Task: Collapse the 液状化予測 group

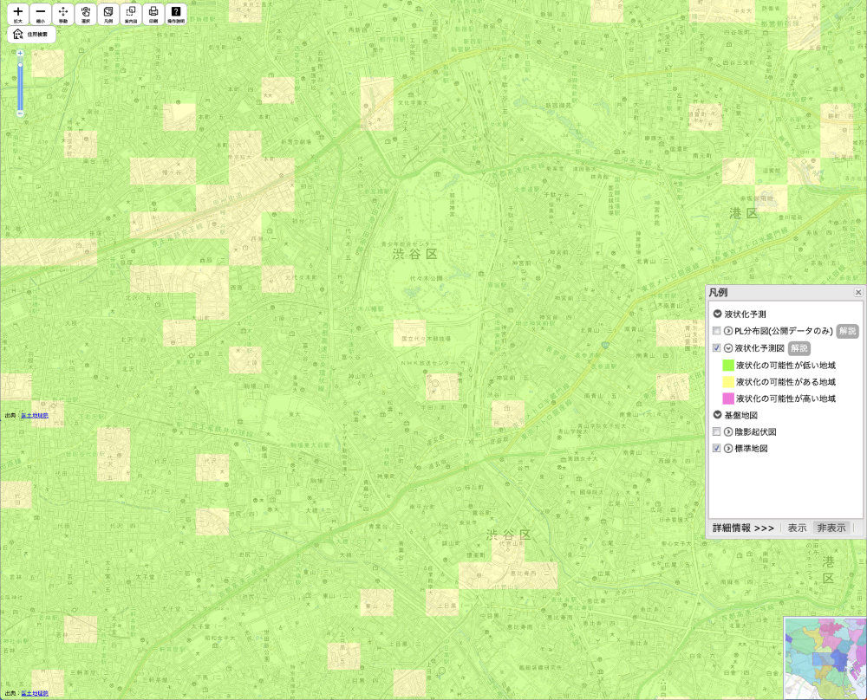Action: point(717,314)
